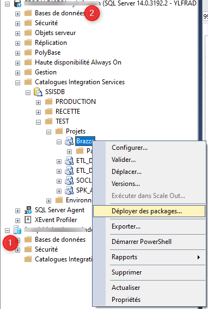This screenshot has height=309, width=208.
Task: Expand the Objets serveur node
Action: 17,33
